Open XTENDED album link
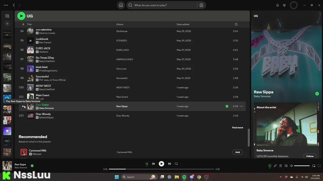Screen dimensions: 323x181 tap(121, 40)
